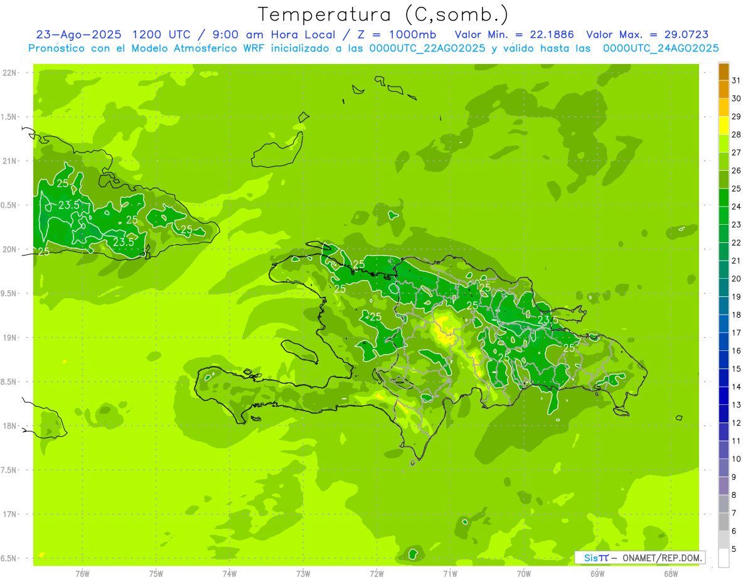Click '0000UTC_24AGO2025' valid-until timestamp
753x582 pixels.
661,48
